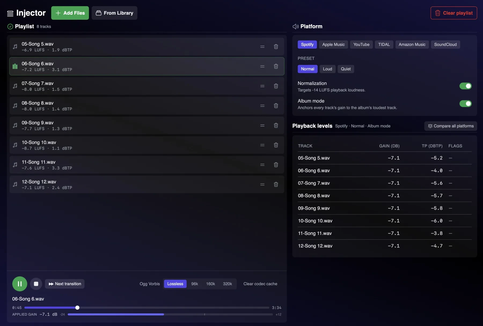Viewport: 483px width, 326px height.
Task: Delete the 05-Song 5.wav track
Action: (276, 47)
